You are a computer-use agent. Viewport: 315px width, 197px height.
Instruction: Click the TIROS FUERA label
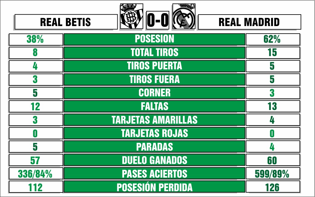tap(154, 79)
